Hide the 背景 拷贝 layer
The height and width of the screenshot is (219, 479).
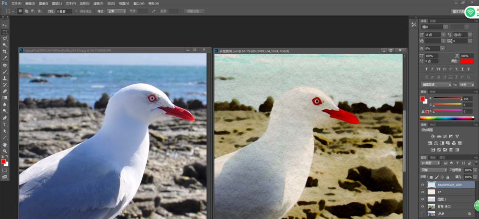(x=422, y=207)
